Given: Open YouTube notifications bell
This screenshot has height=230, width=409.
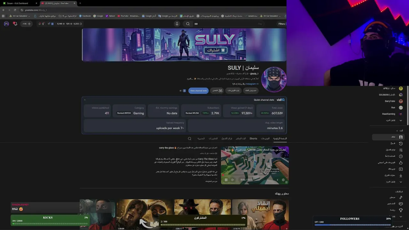Looking at the screenshot, I should (x=15, y=24).
